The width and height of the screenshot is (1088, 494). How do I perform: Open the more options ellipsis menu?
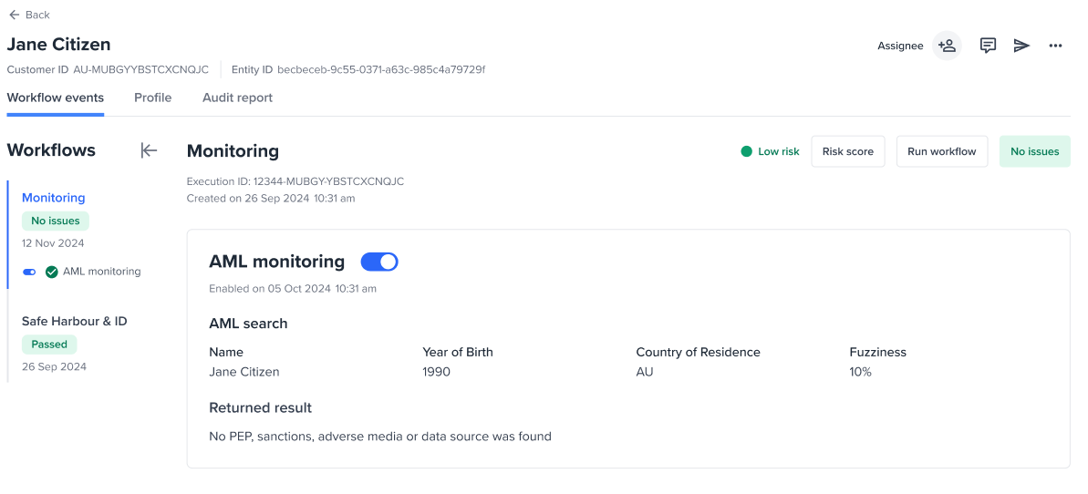[x=1055, y=46]
